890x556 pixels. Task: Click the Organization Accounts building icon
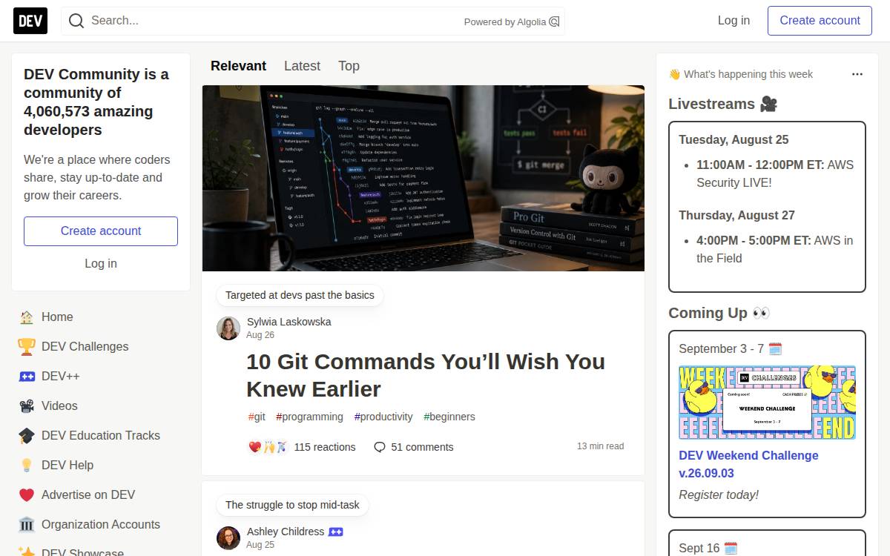pos(27,525)
